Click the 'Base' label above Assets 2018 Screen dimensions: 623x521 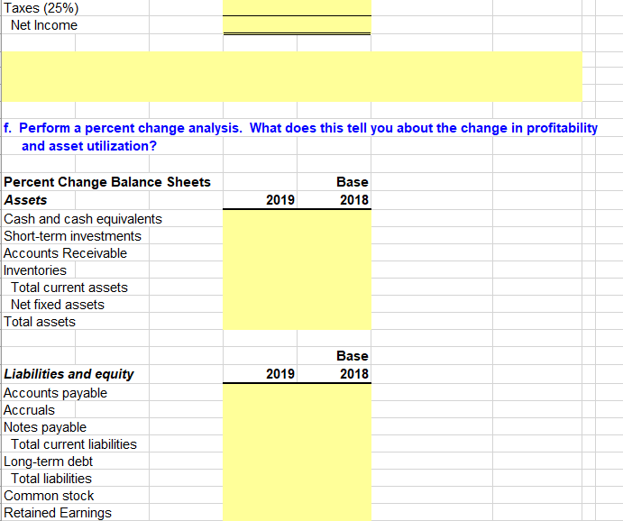click(353, 182)
